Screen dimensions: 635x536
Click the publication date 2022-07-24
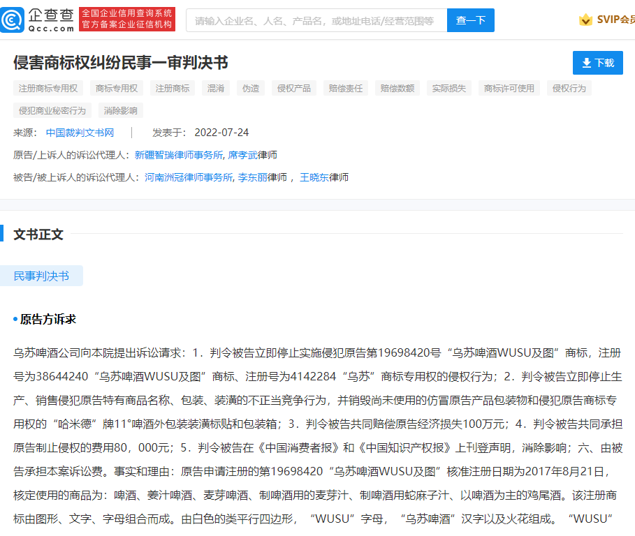click(221, 133)
